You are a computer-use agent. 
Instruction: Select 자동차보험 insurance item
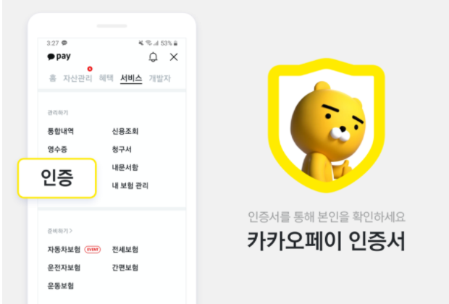click(x=64, y=249)
